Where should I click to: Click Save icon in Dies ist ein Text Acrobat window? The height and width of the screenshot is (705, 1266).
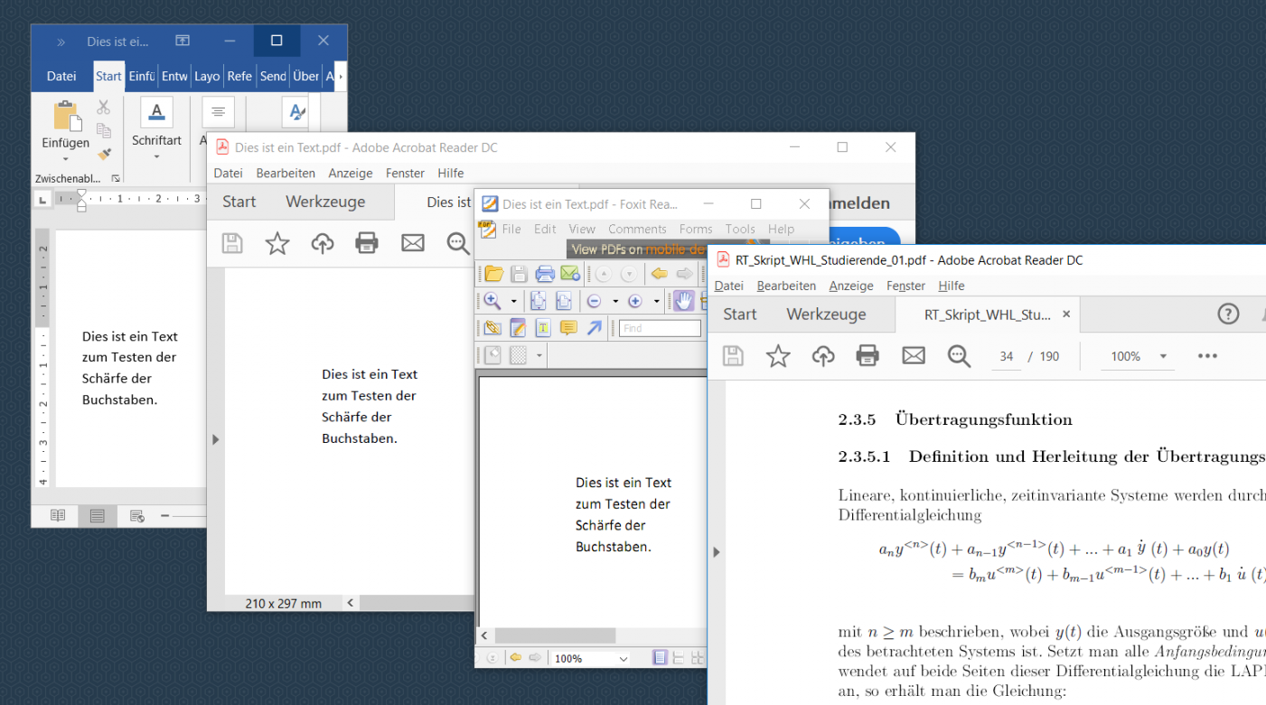[x=232, y=243]
